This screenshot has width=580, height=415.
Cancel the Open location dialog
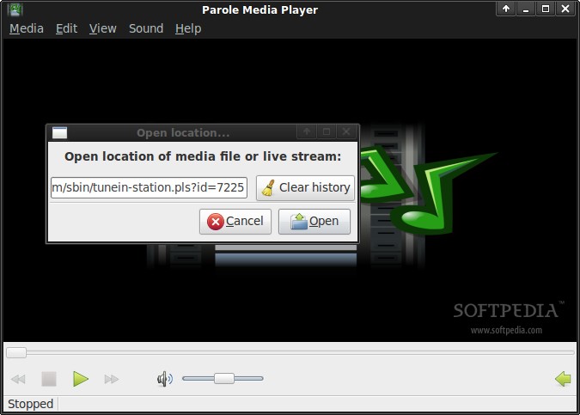(235, 222)
